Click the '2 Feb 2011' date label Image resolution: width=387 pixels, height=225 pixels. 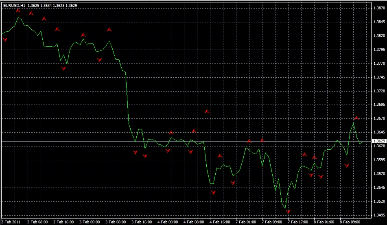coord(11,222)
